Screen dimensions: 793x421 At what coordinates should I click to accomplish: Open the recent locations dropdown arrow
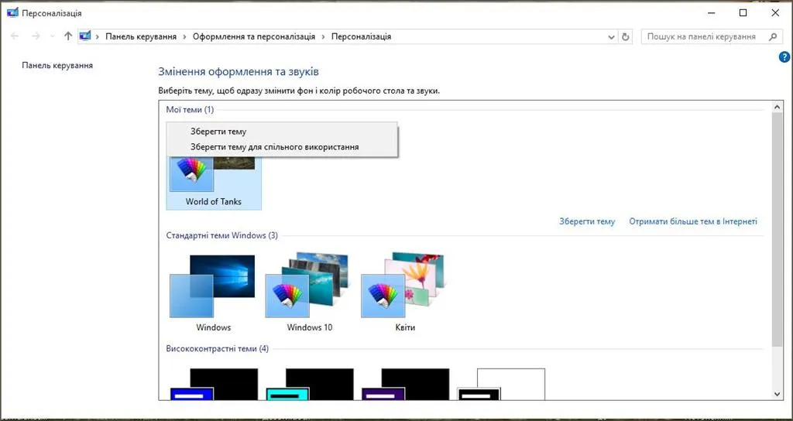[x=52, y=36]
